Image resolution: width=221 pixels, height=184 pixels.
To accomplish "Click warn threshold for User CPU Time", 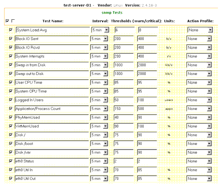I will 123,83.
